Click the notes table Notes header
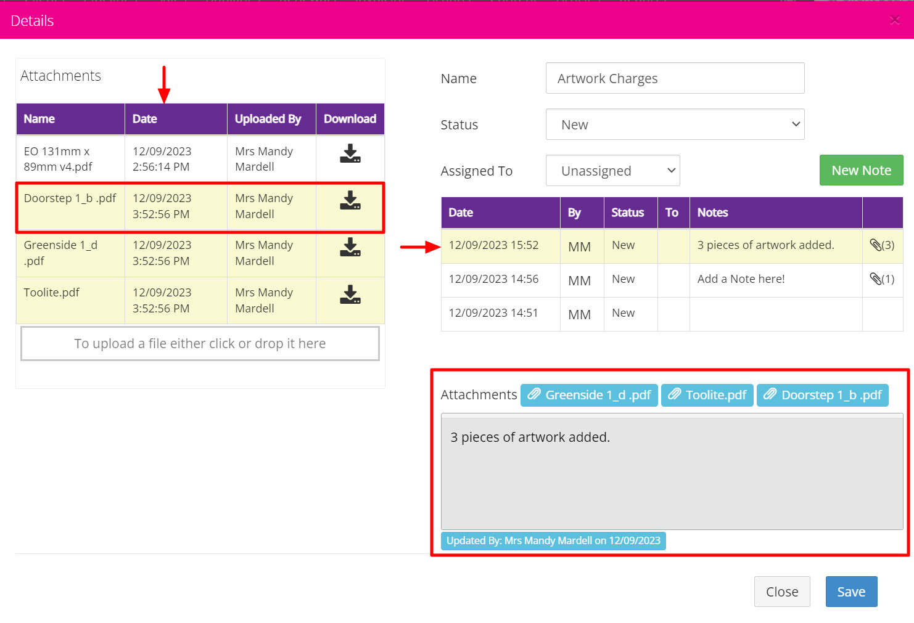Screen dimensions: 914x623 coord(776,213)
